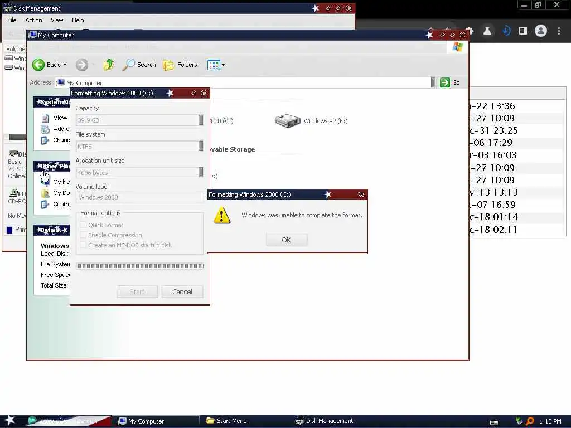Click the format progress bar
Screen dimensions: 571x428
(140, 266)
